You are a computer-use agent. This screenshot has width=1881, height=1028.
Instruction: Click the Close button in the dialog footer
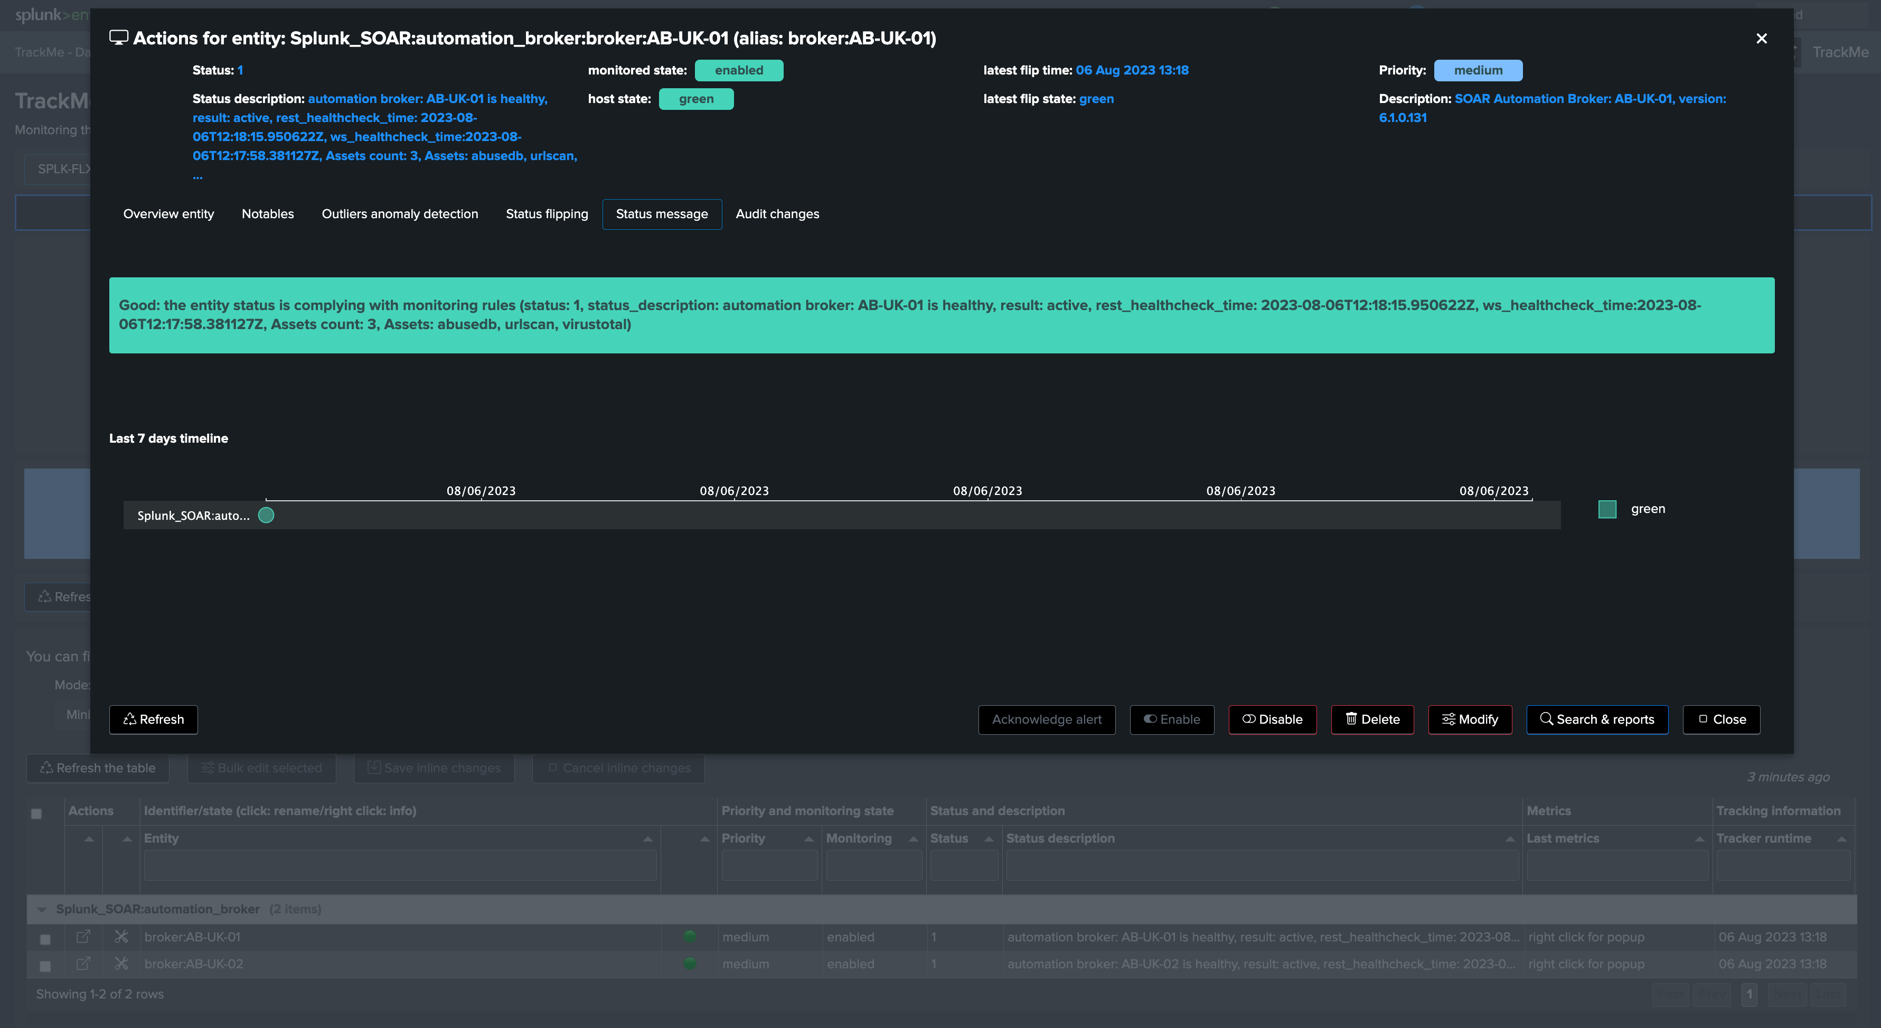click(x=1721, y=719)
